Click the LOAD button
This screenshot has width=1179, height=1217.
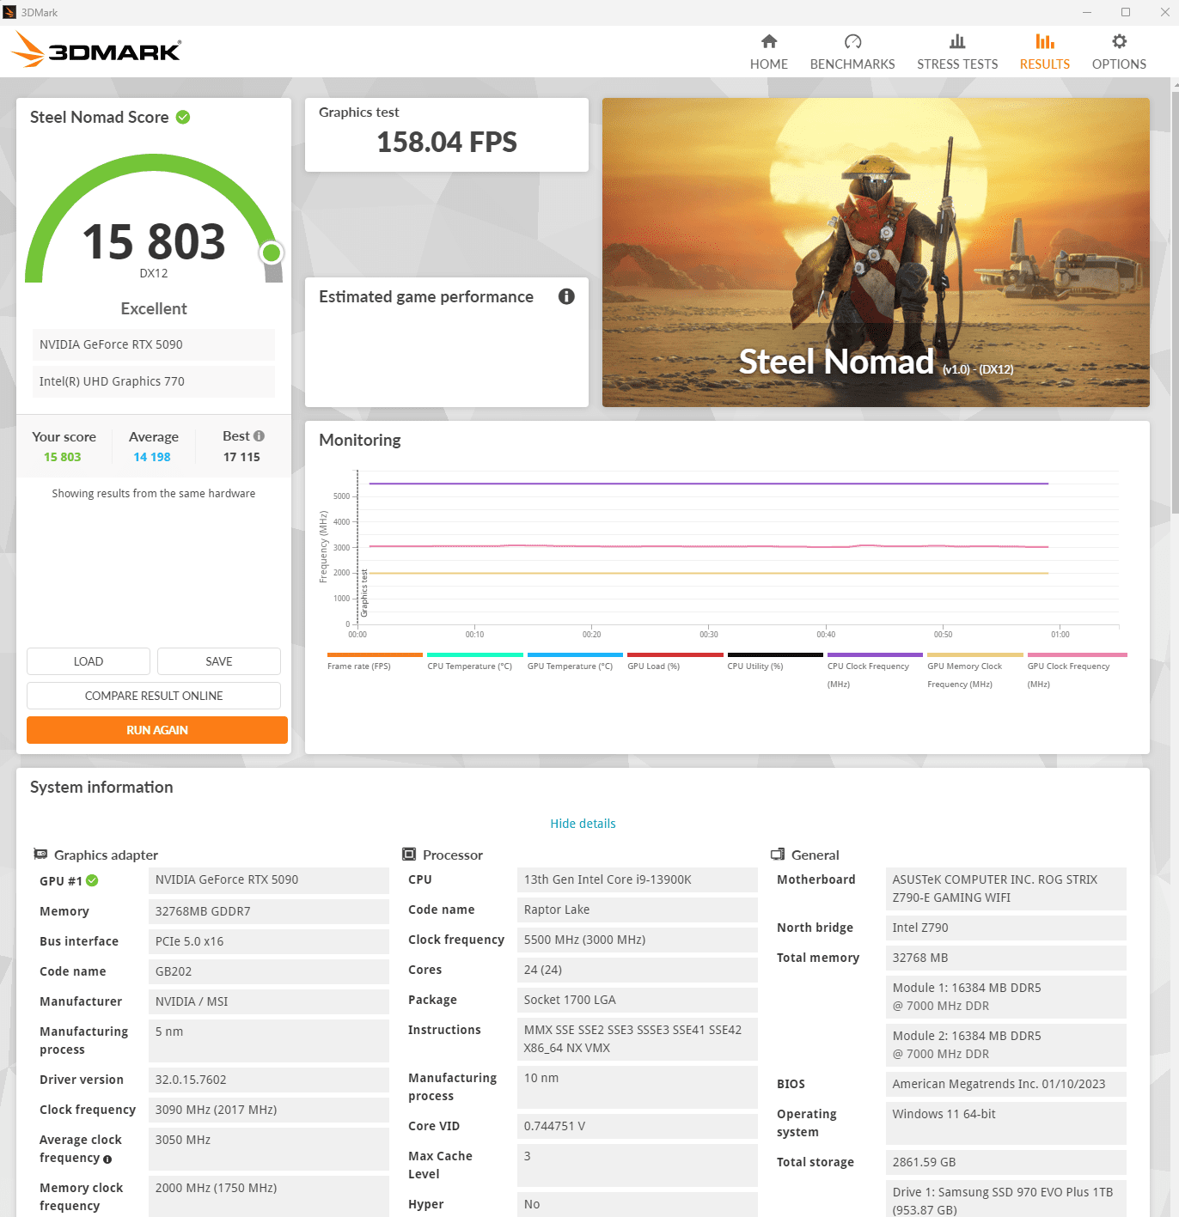coord(89,661)
